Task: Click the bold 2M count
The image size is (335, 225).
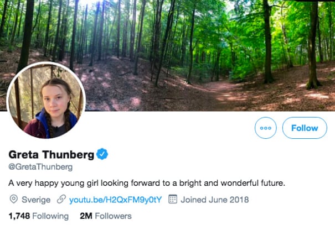Action: (x=86, y=216)
